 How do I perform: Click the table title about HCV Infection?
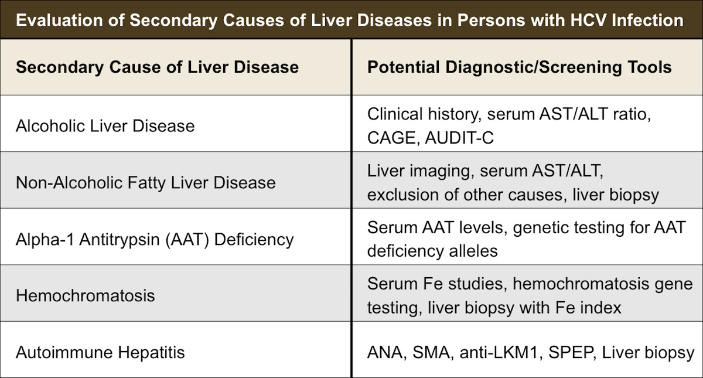coord(350,20)
